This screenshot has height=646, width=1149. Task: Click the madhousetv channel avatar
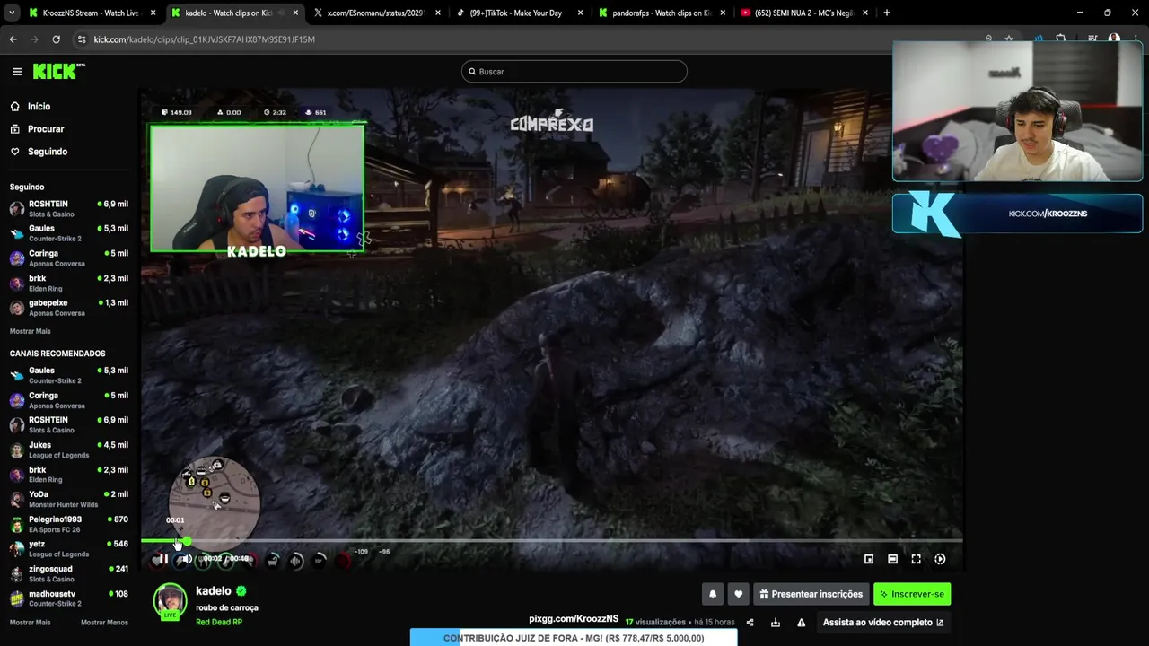pyautogui.click(x=17, y=598)
